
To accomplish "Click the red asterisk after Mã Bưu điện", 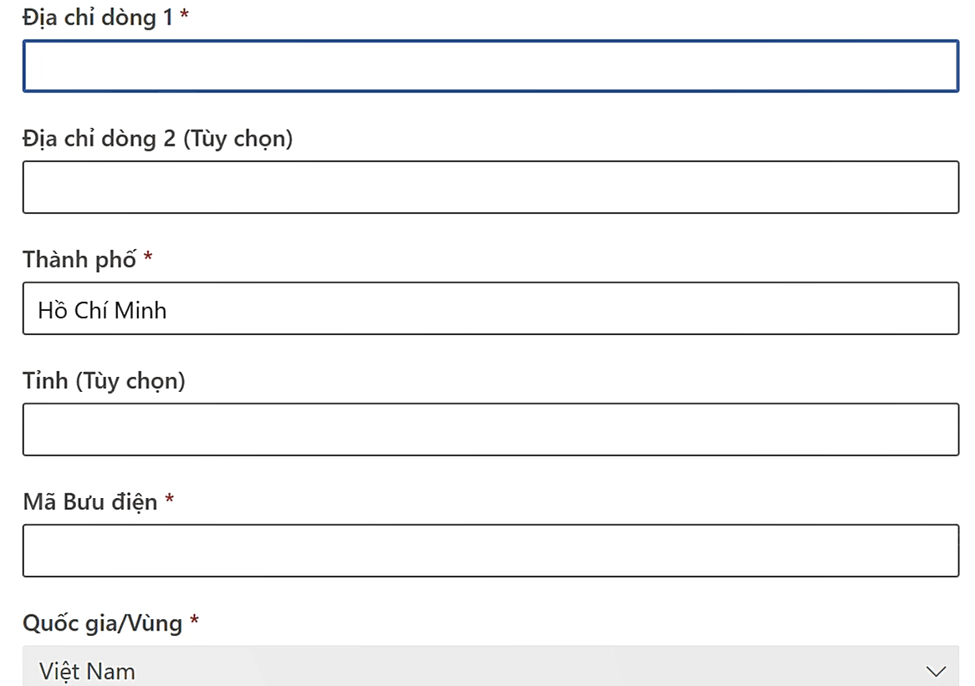I will pyautogui.click(x=170, y=501).
